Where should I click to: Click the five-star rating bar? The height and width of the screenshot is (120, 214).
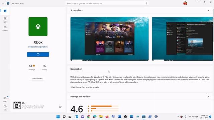click(x=105, y=106)
